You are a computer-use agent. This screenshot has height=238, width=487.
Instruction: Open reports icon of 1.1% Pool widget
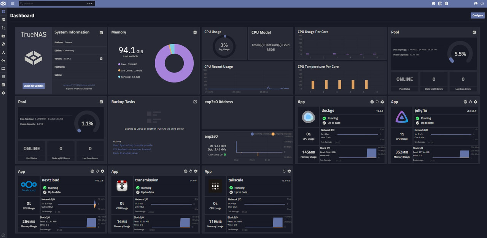(x=101, y=102)
